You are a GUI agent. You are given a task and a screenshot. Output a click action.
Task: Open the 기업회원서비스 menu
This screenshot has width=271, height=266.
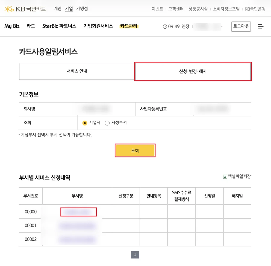pyautogui.click(x=98, y=26)
